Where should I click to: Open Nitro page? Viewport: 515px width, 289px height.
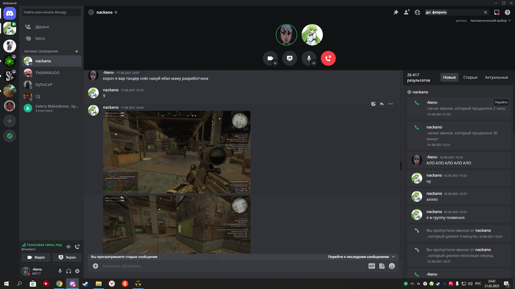click(51, 39)
